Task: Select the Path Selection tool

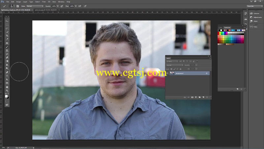Action: (x=7, y=79)
